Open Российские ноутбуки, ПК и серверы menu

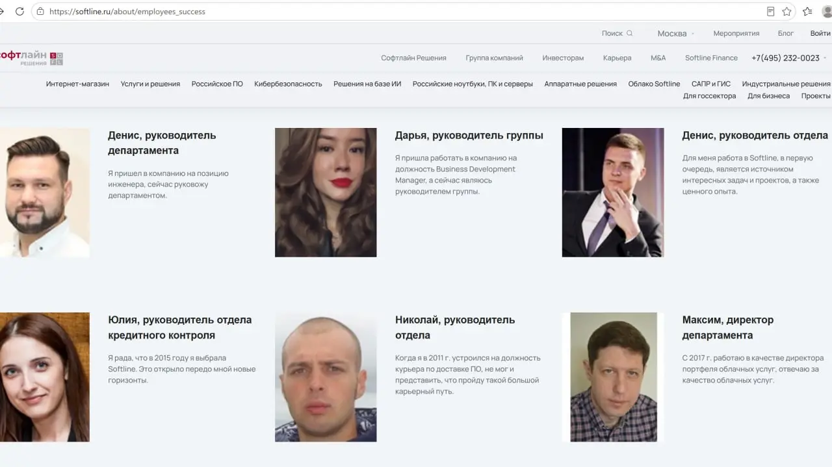(x=473, y=84)
